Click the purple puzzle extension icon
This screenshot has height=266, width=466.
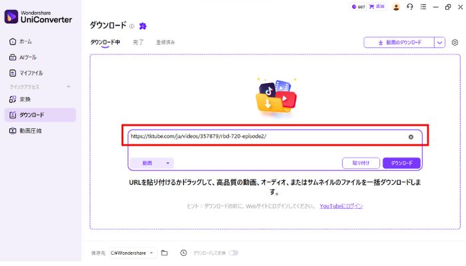coord(143,26)
